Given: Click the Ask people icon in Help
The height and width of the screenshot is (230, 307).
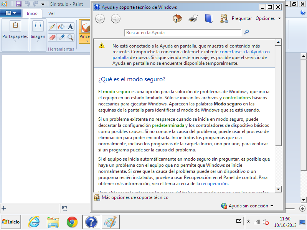Looking at the screenshot, I should tap(224, 18).
